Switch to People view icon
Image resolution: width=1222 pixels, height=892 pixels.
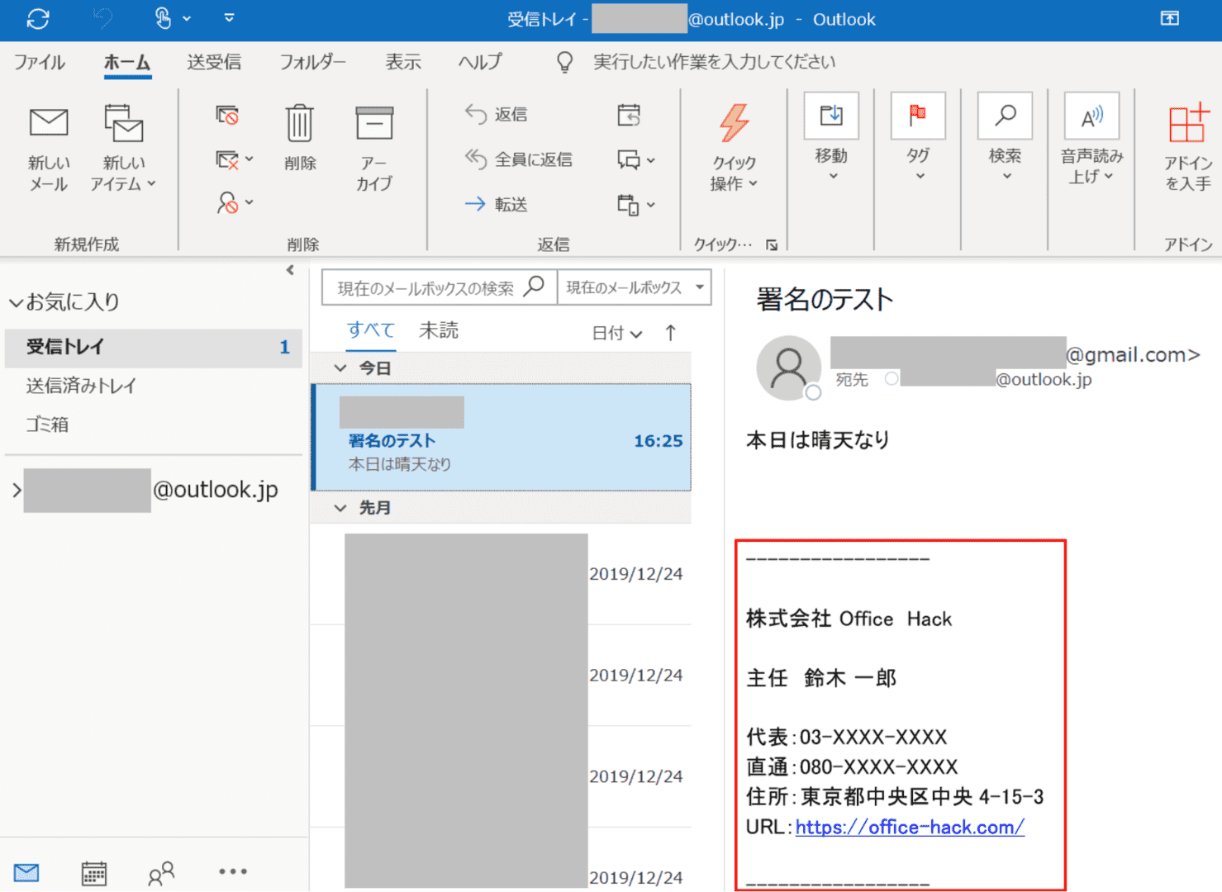[x=161, y=873]
